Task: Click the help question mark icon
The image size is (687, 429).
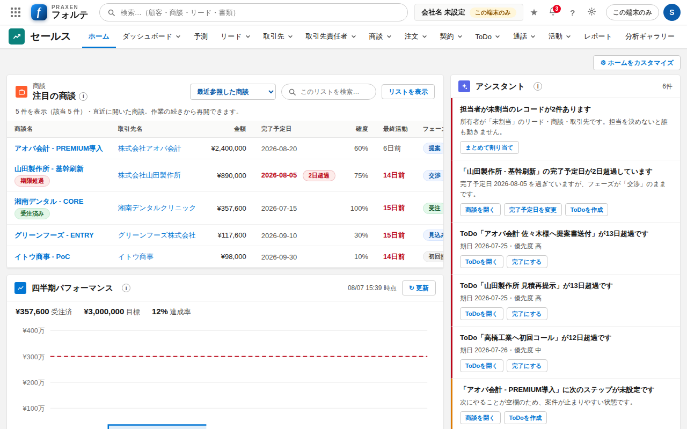Action: pyautogui.click(x=573, y=12)
